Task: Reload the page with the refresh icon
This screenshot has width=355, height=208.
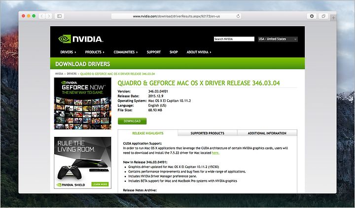Action: tap(238, 16)
